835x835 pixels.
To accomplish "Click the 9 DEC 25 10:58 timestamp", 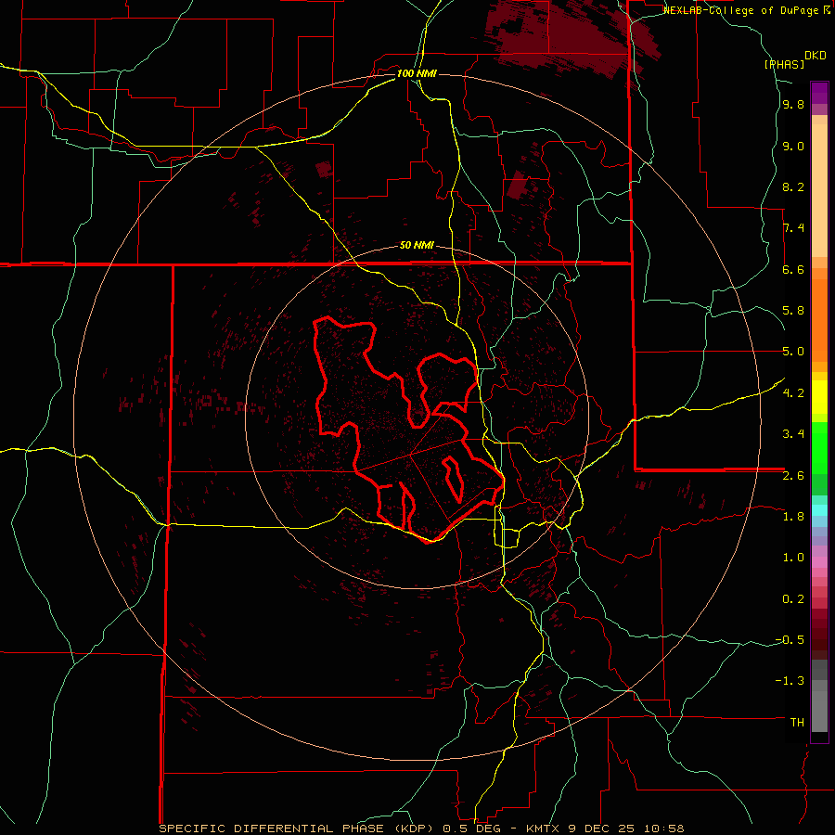I will [626, 829].
